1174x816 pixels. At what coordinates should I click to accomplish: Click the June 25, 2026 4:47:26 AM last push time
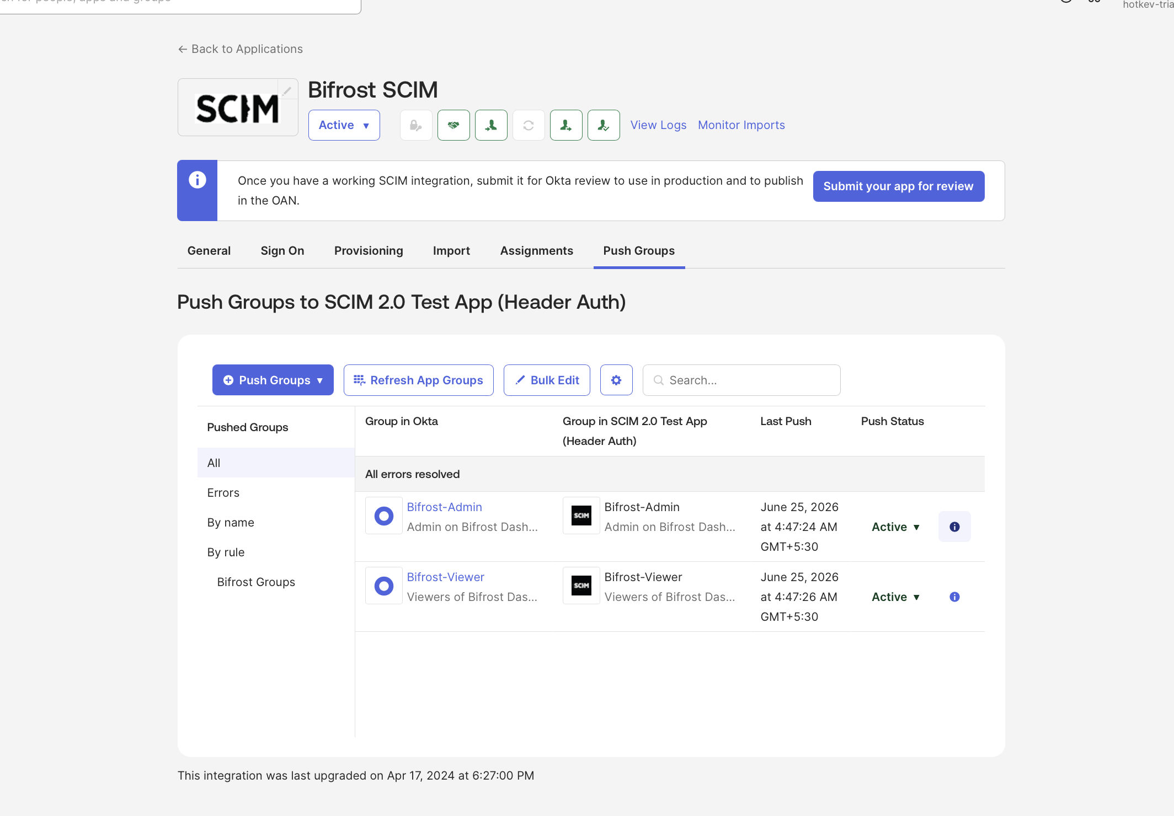click(x=799, y=597)
